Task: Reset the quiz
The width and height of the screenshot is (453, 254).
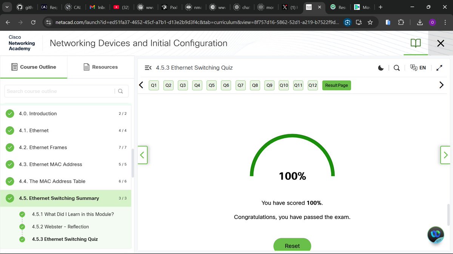Action: coord(292,245)
